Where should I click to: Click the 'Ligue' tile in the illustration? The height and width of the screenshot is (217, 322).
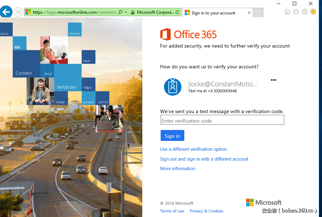point(89,57)
